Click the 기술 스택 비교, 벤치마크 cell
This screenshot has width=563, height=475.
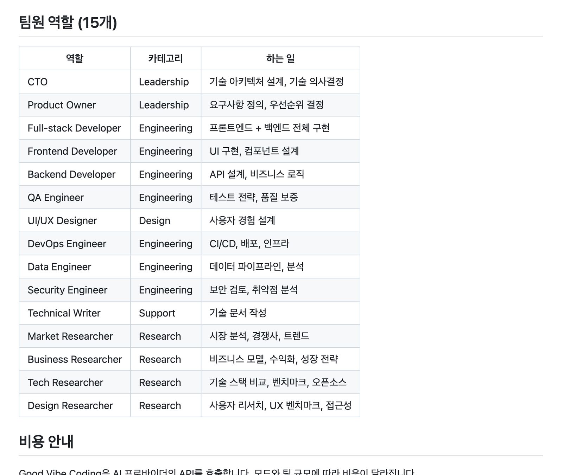[280, 383]
